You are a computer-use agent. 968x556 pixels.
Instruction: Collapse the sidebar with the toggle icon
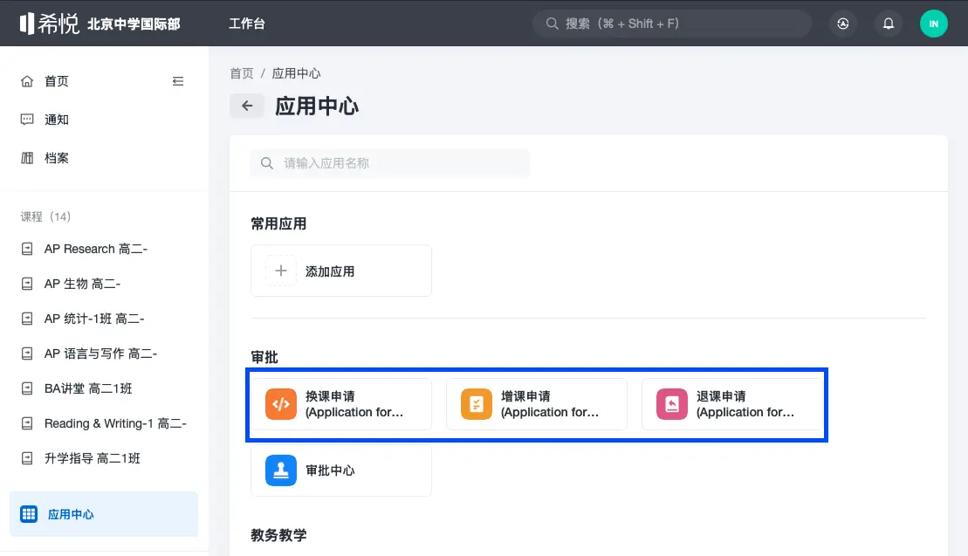tap(178, 80)
